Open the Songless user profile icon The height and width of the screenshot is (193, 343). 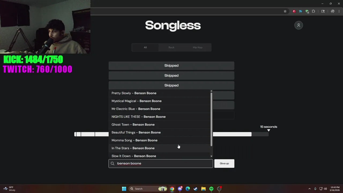point(299,25)
